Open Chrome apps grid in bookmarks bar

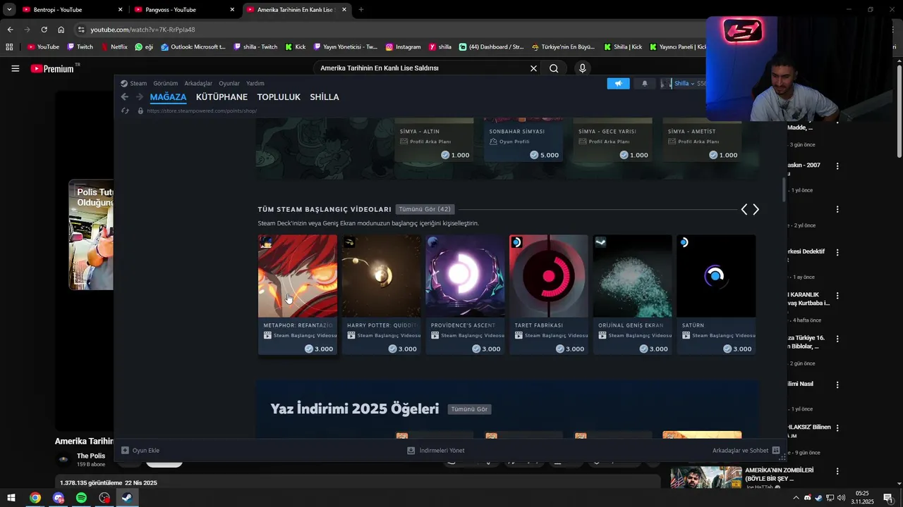click(9, 47)
